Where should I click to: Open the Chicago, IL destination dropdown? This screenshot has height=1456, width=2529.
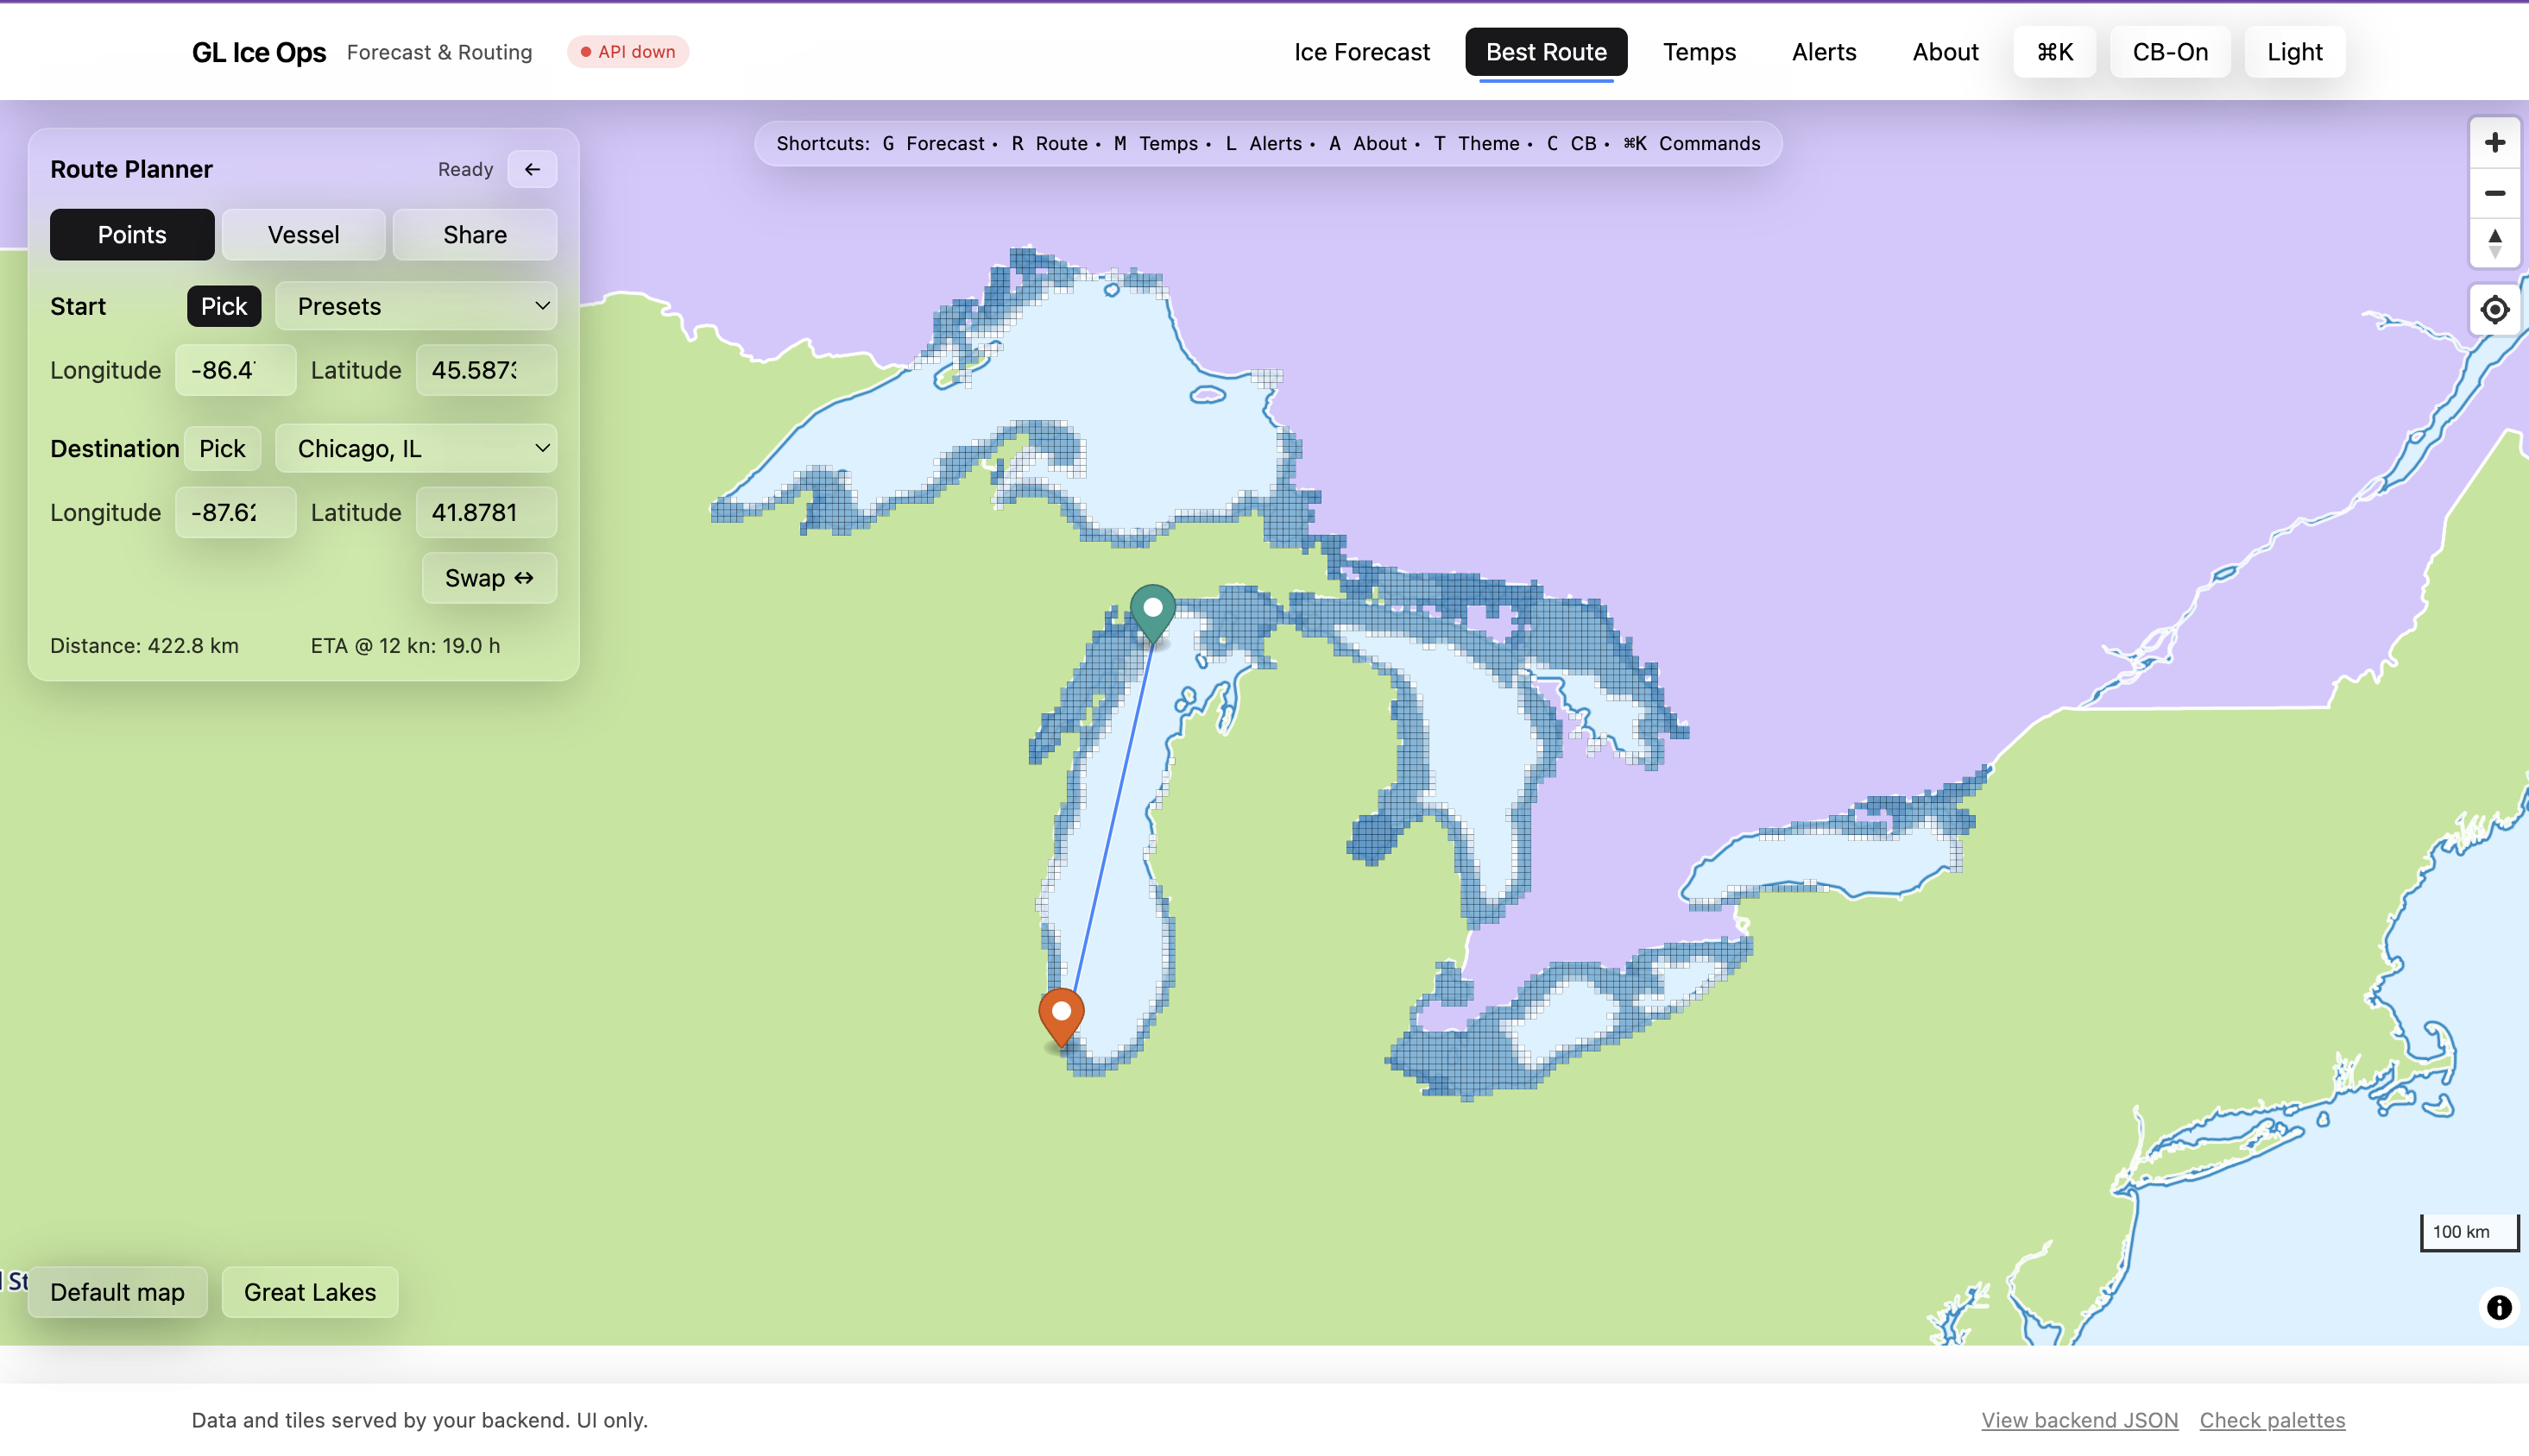tap(416, 448)
